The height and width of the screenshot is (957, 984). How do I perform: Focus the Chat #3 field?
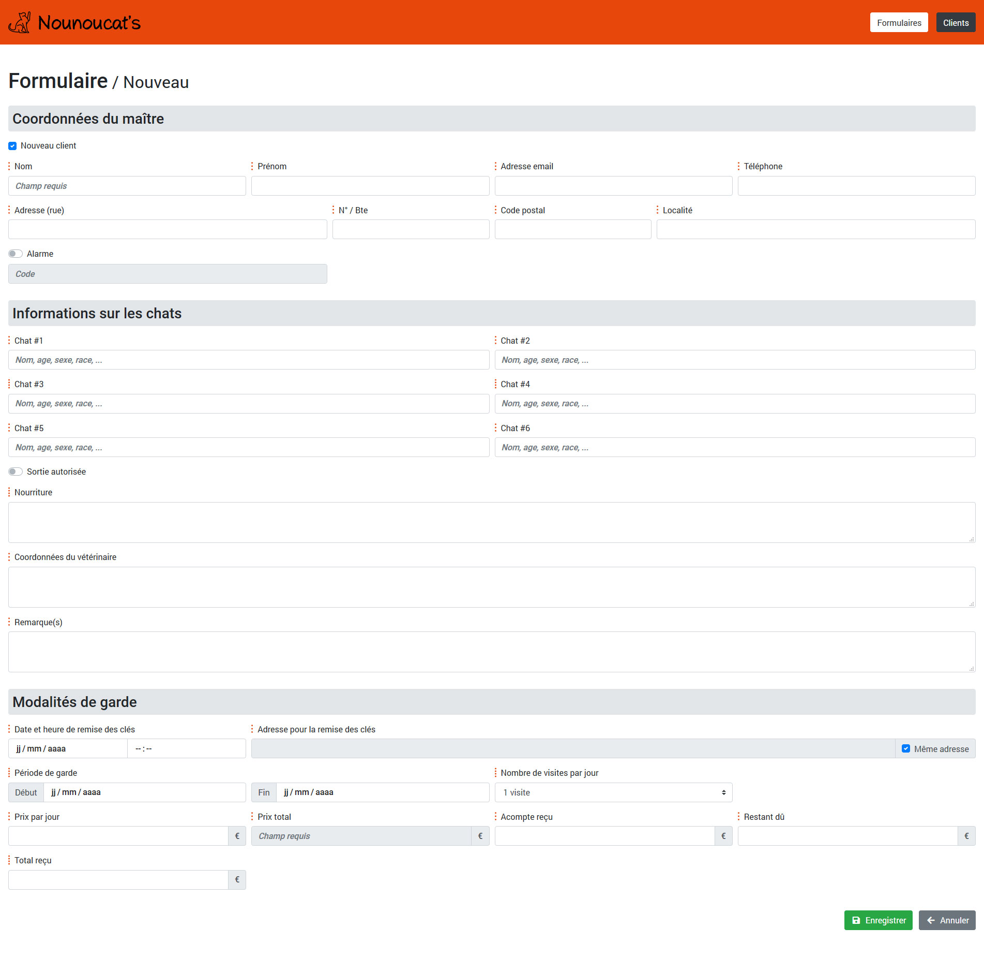(249, 404)
